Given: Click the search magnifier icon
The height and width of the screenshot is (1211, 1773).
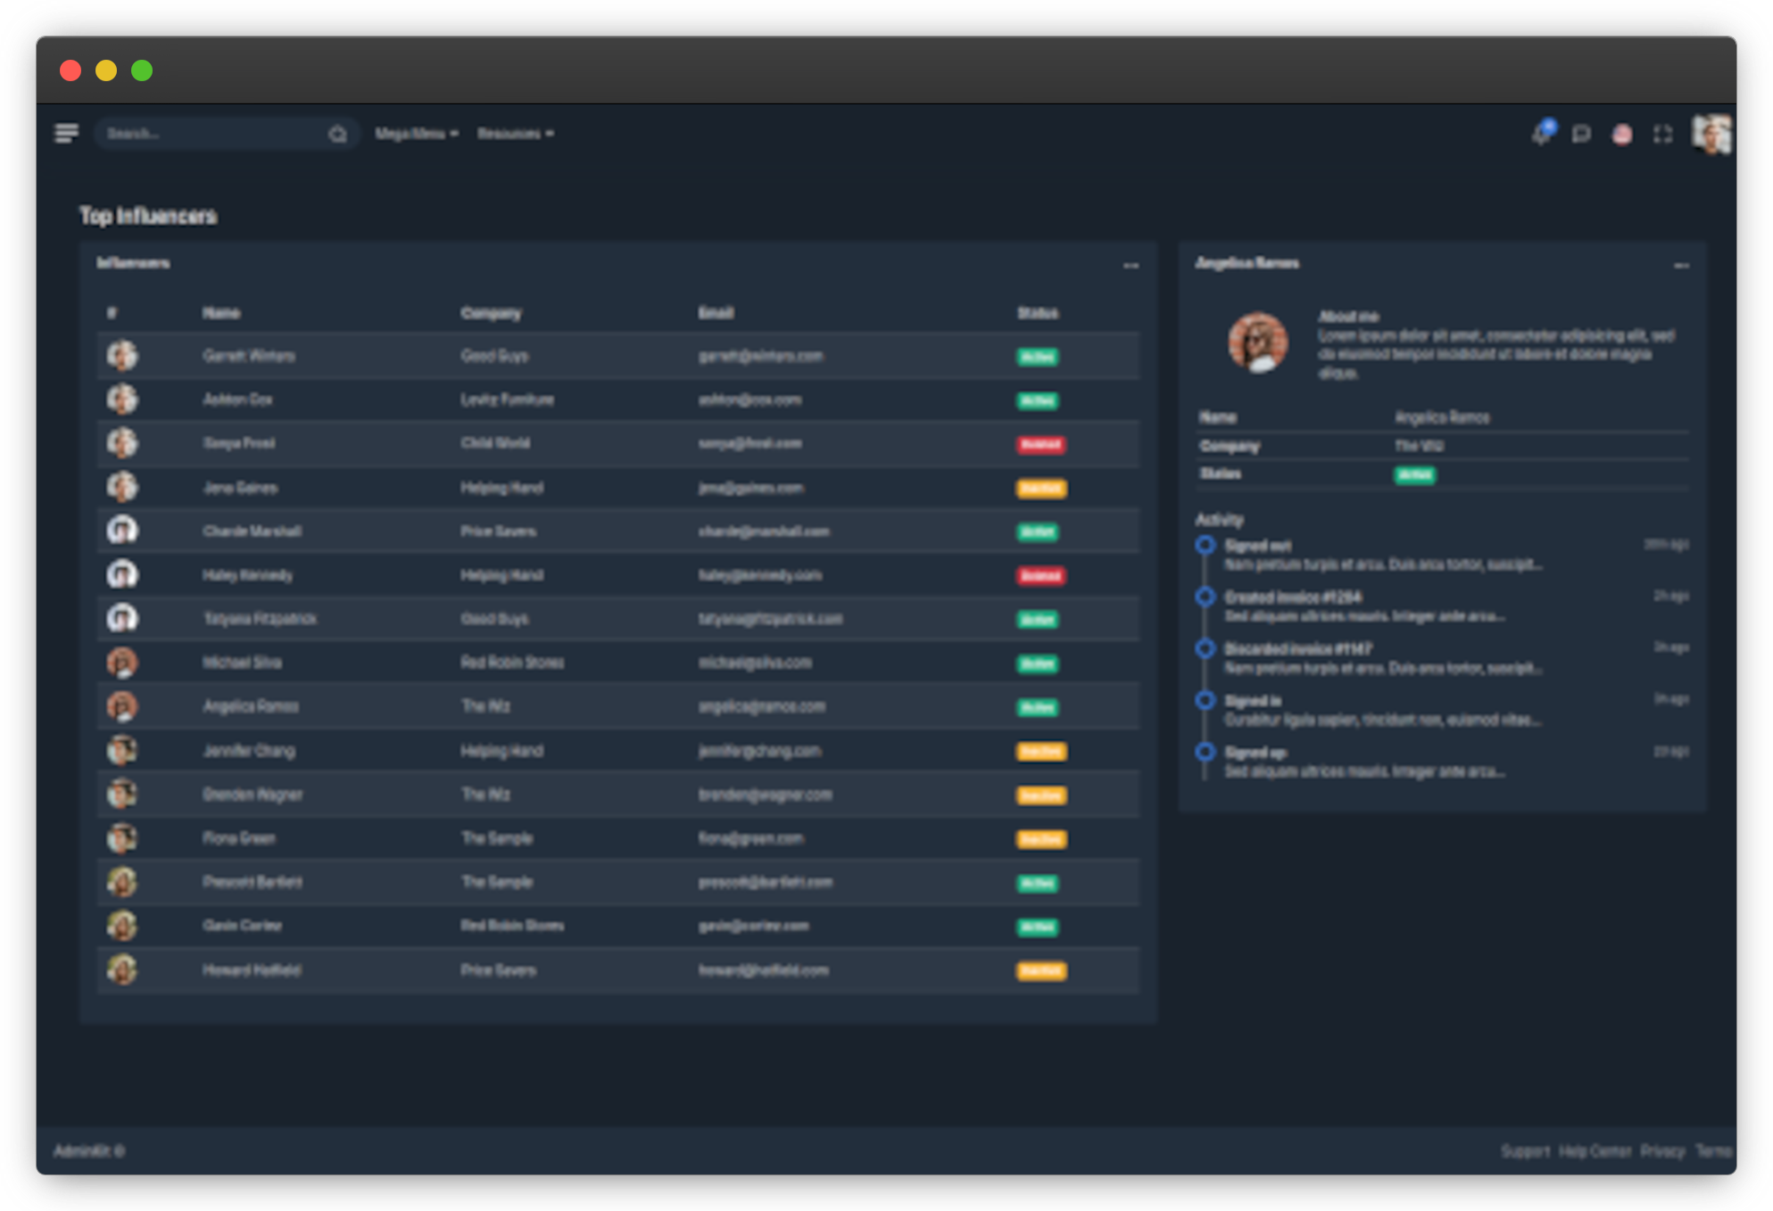Looking at the screenshot, I should tap(337, 134).
